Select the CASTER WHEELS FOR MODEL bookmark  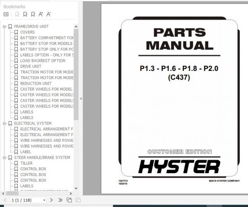pyautogui.click(x=46, y=89)
